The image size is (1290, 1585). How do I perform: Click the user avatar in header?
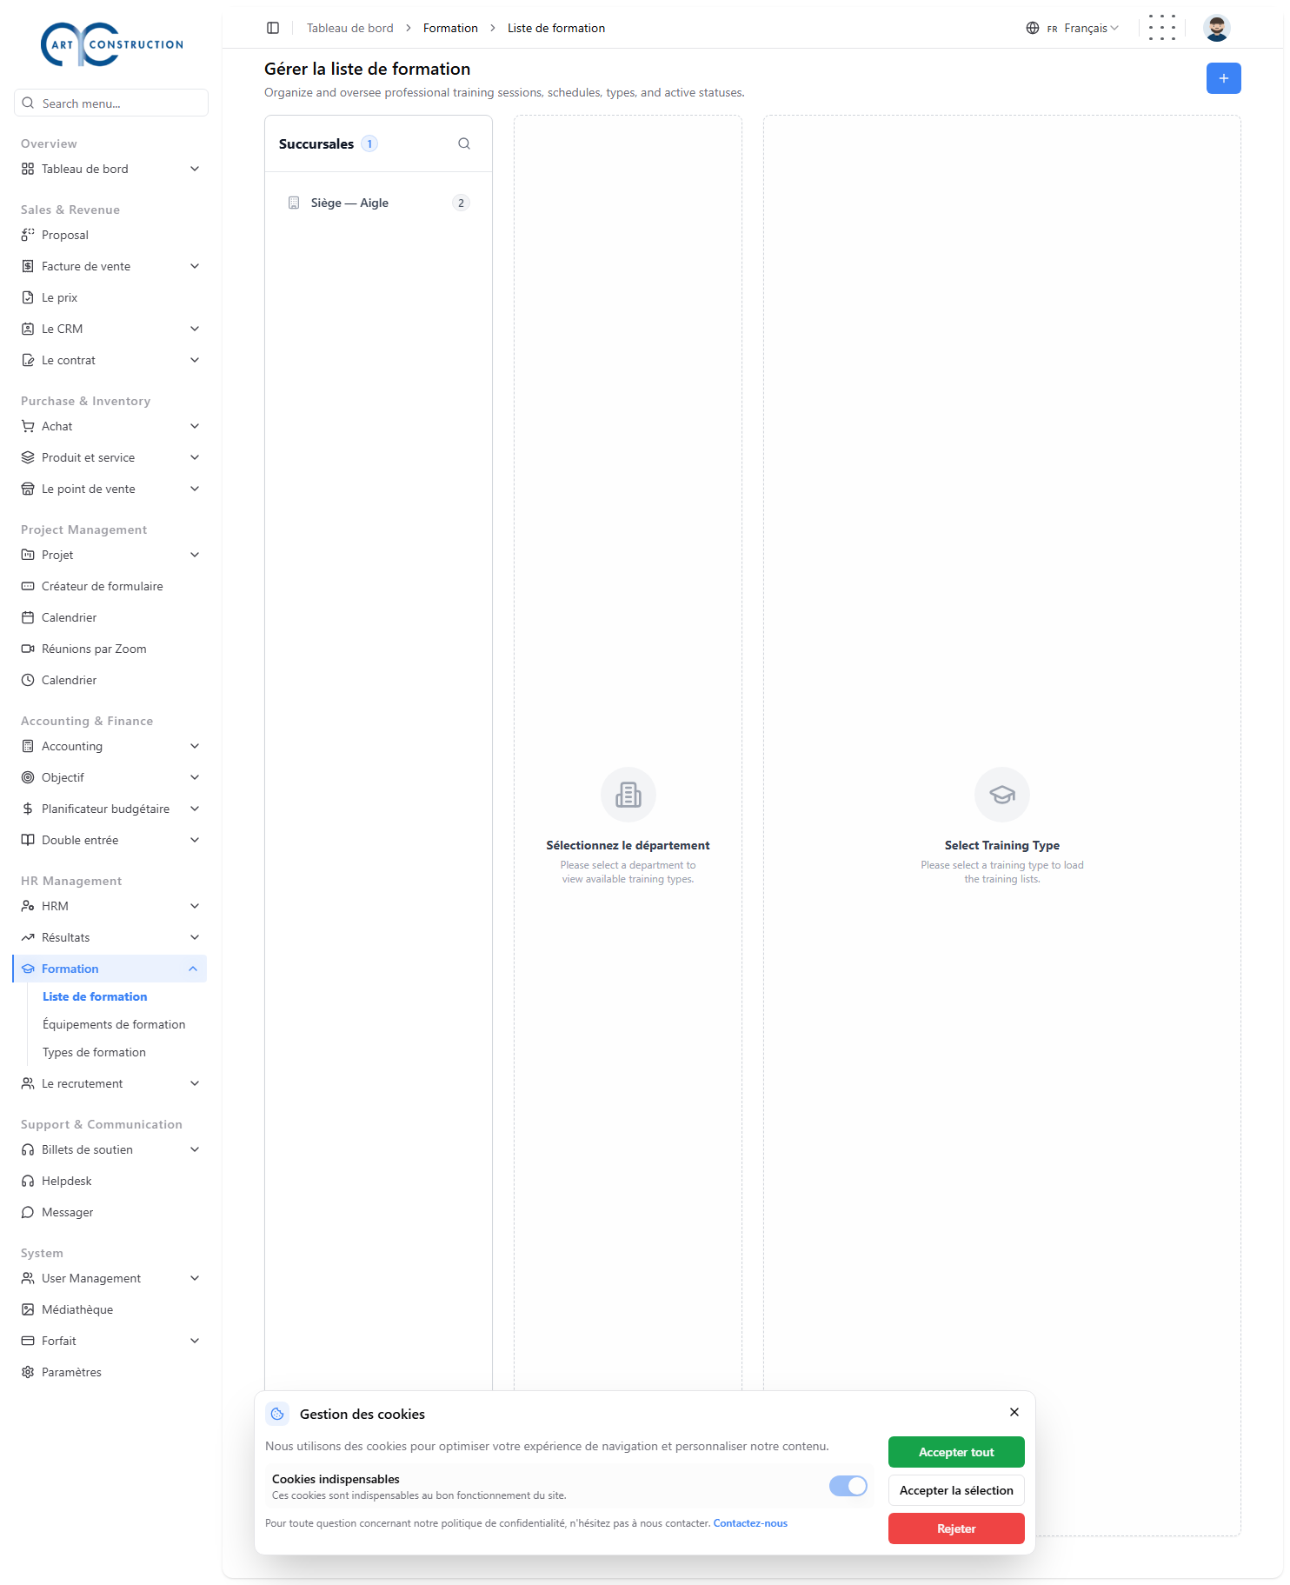[1216, 28]
